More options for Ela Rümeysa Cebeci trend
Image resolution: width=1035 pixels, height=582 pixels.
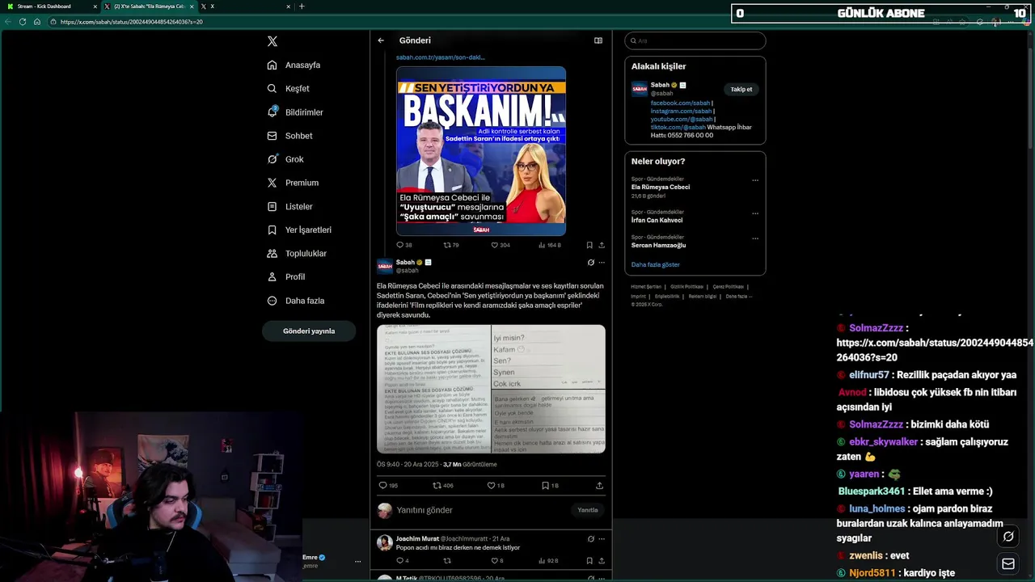[755, 180]
